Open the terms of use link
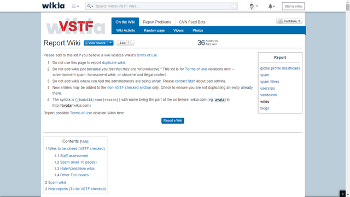 click(147, 55)
